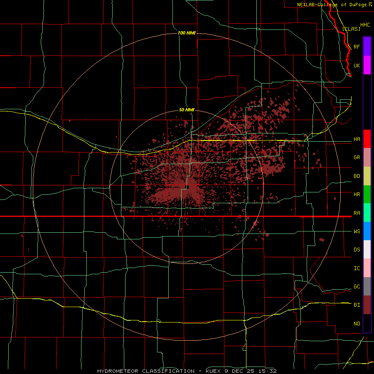Click the BI dark-red legend swatch
374x374 pixels.
coord(367,305)
